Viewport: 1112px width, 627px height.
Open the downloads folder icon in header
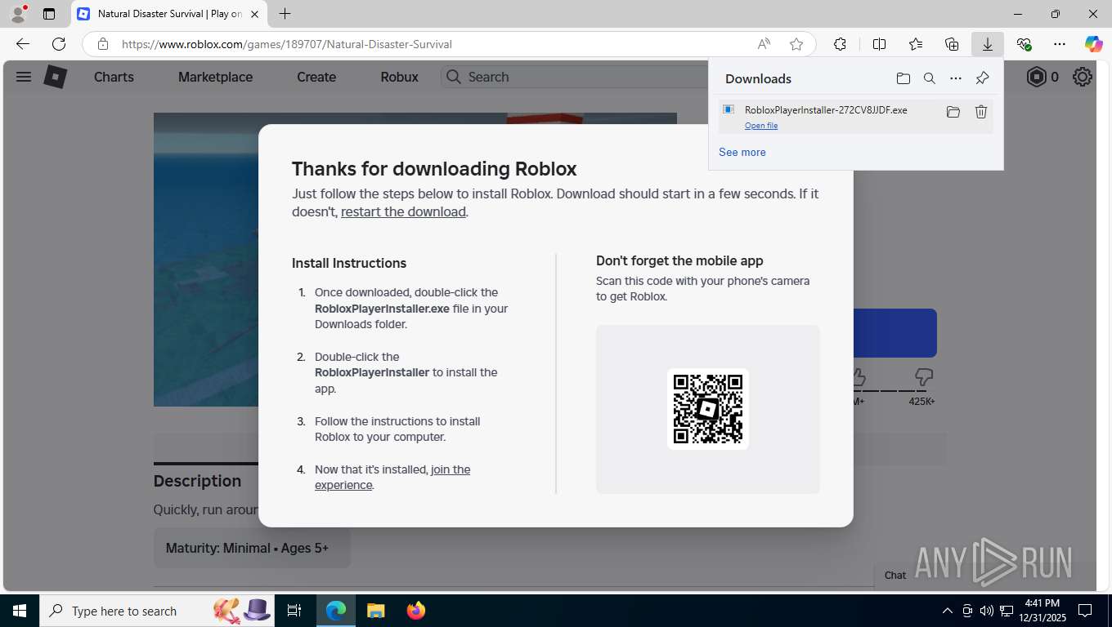903,78
